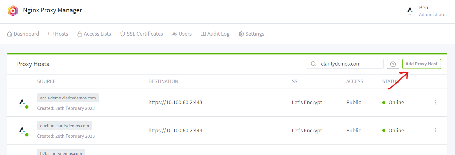Open three-dot menu for accu-demo row
The width and height of the screenshot is (455, 155).
435,102
